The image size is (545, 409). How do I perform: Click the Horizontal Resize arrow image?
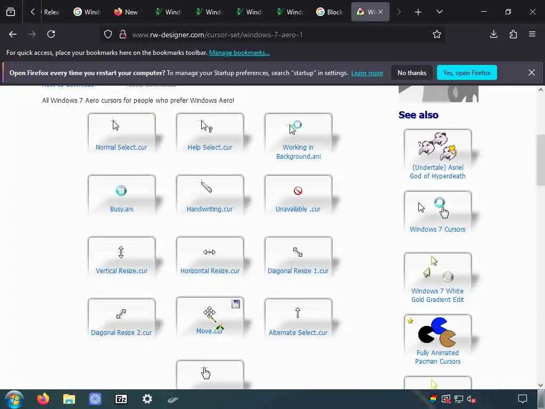pyautogui.click(x=210, y=252)
